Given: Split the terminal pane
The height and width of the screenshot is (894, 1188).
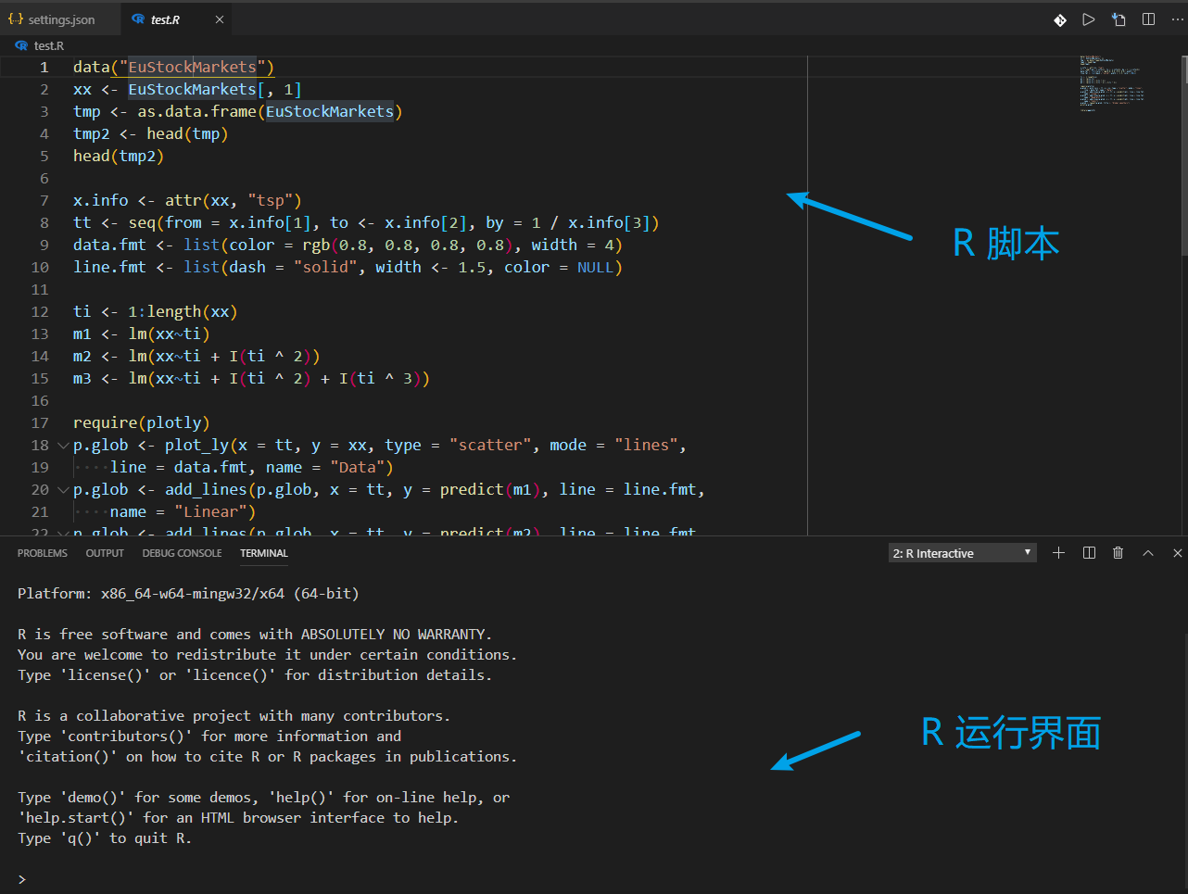Looking at the screenshot, I should tap(1089, 553).
